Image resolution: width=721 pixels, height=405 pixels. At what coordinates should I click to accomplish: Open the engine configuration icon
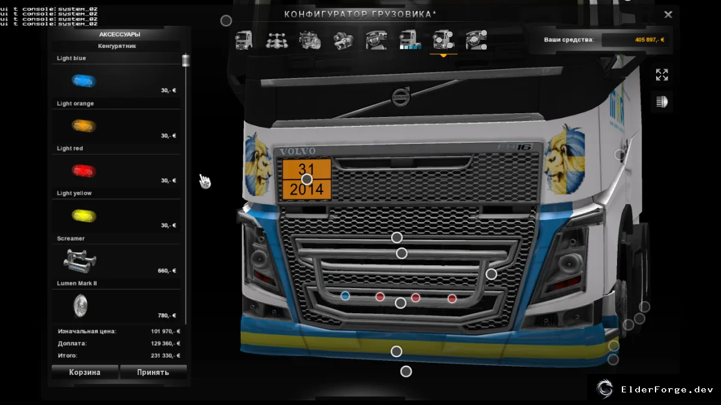coord(310,40)
